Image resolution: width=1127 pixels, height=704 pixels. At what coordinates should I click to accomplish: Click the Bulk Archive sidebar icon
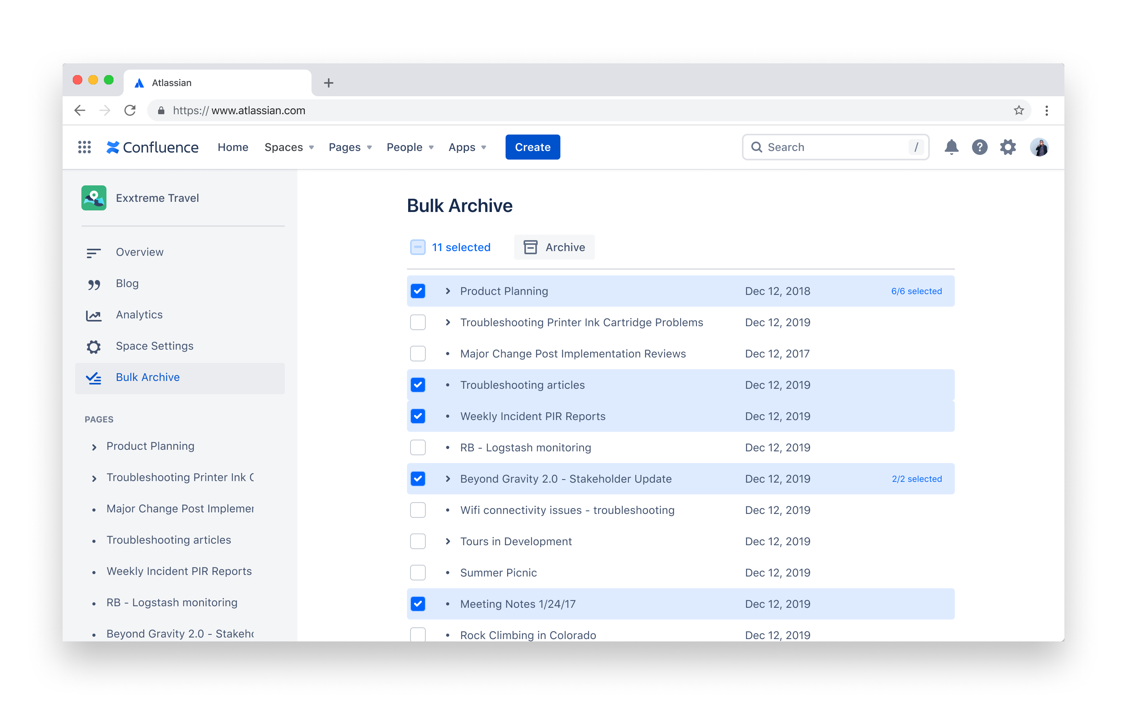(x=94, y=376)
